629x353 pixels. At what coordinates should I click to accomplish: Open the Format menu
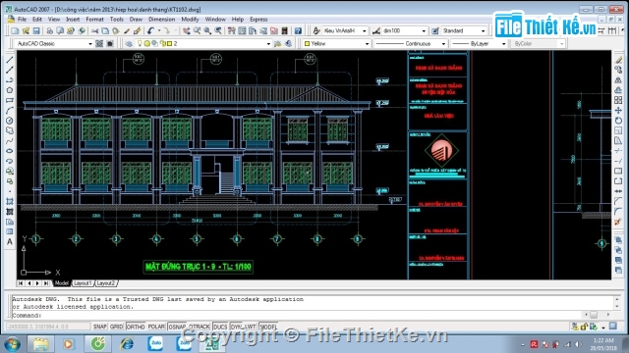click(94, 20)
